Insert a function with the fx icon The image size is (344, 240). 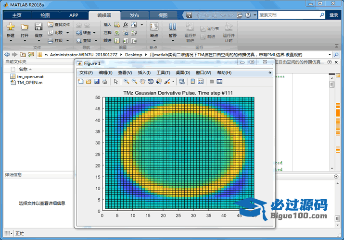point(126,24)
